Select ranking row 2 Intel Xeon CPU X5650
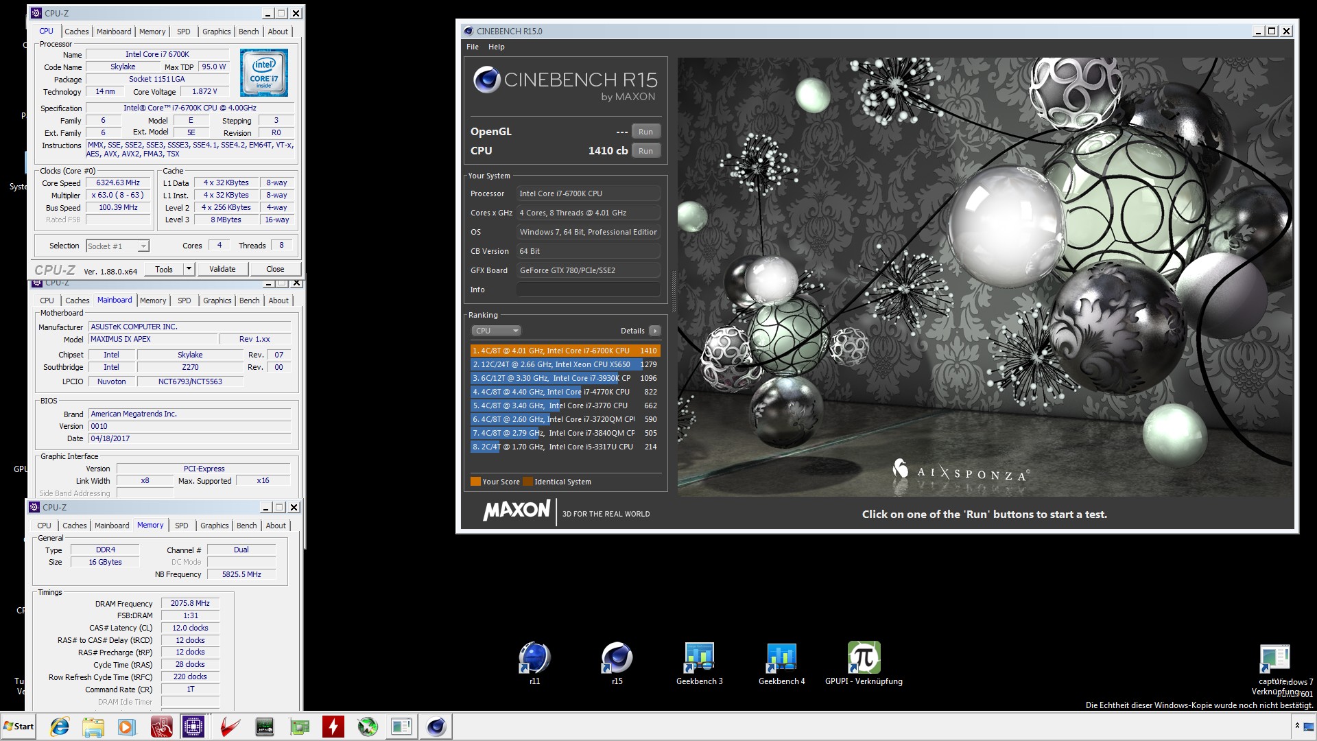The width and height of the screenshot is (1317, 741). 565,364
